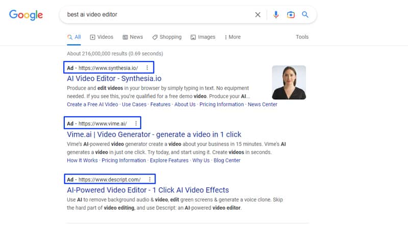Click the woman thumbnail in Synthesia ad
Screen dimensions: 408x225
289,82
